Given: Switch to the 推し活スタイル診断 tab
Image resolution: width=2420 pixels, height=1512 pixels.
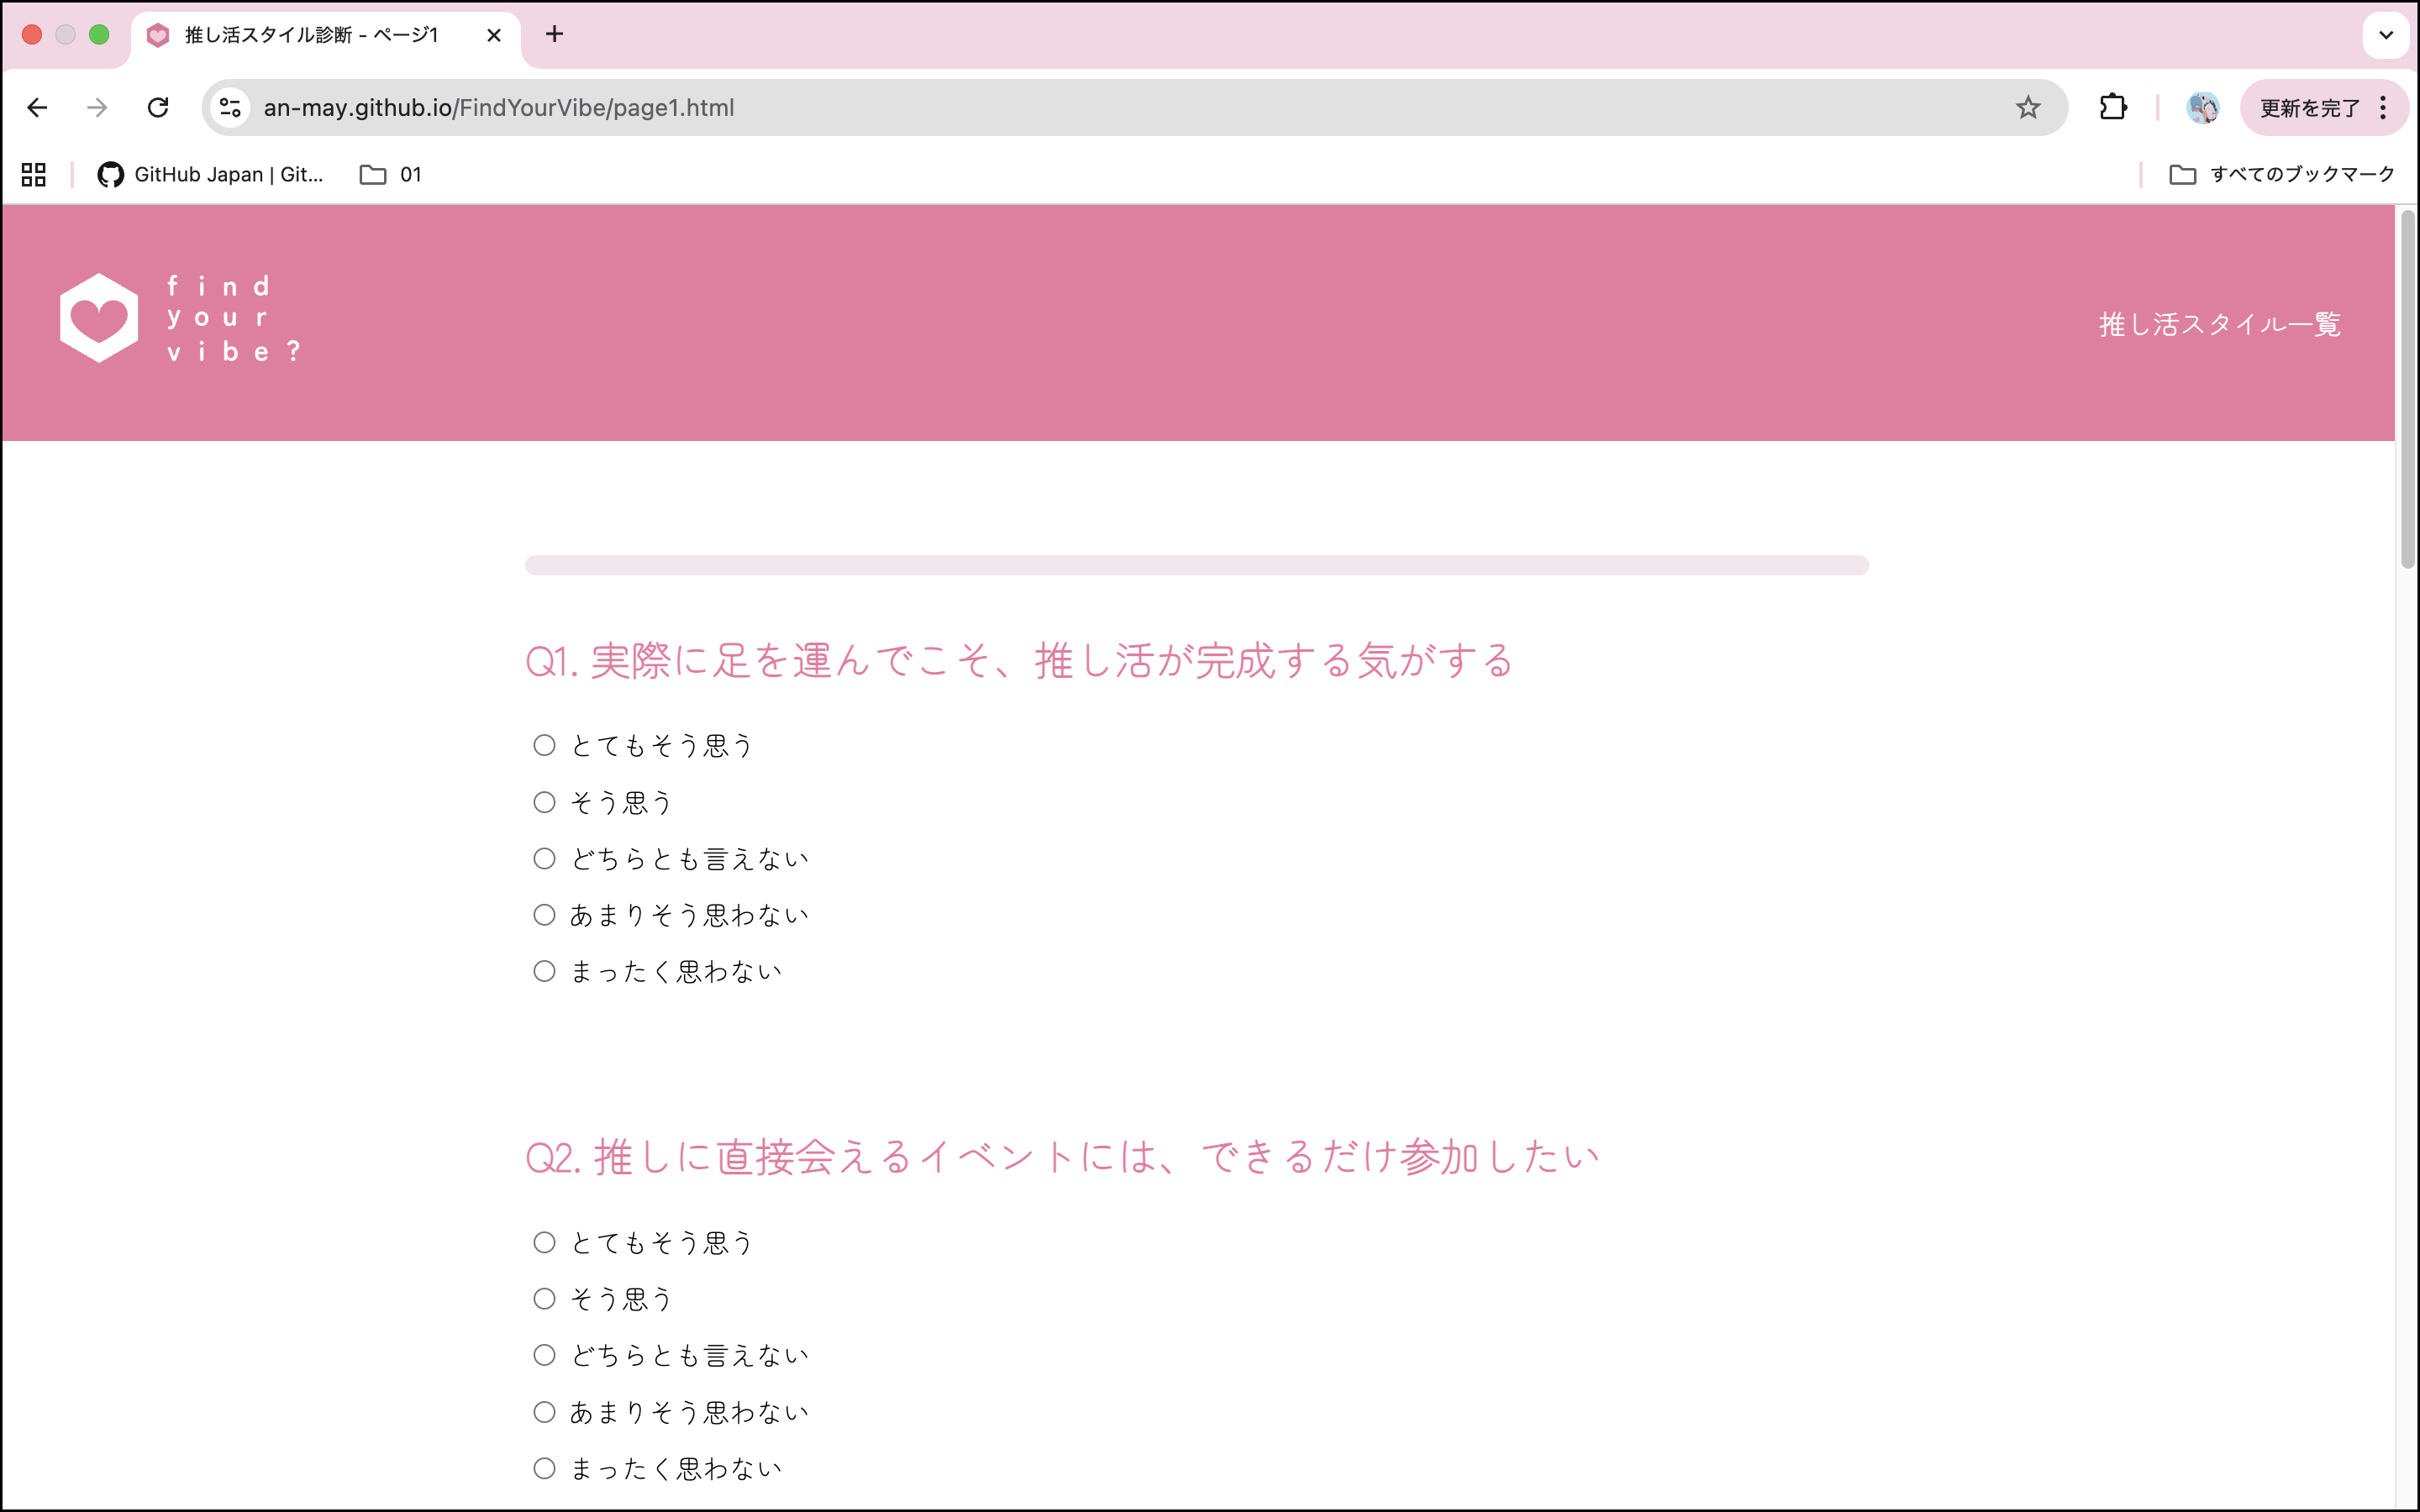Looking at the screenshot, I should tap(311, 35).
